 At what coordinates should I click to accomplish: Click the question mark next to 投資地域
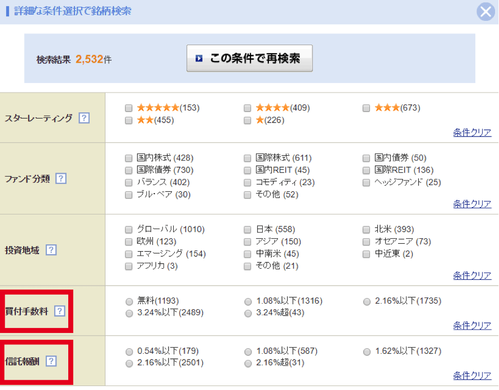[51, 250]
